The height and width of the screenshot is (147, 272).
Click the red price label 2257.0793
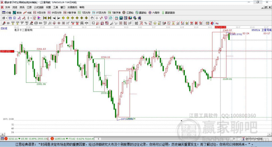(x=7, y=51)
